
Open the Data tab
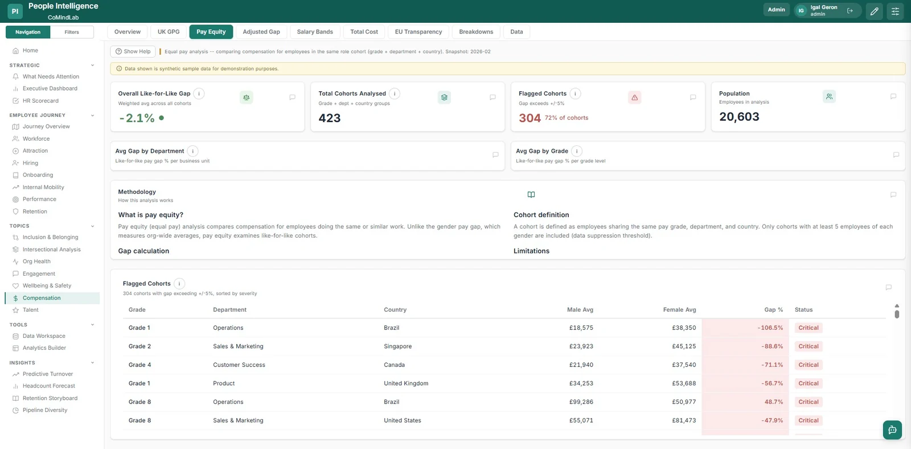tap(516, 32)
